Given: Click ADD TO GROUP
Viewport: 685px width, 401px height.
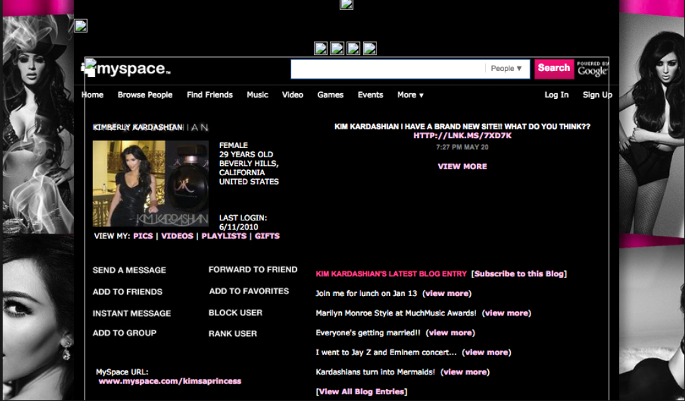Looking at the screenshot, I should coord(124,333).
